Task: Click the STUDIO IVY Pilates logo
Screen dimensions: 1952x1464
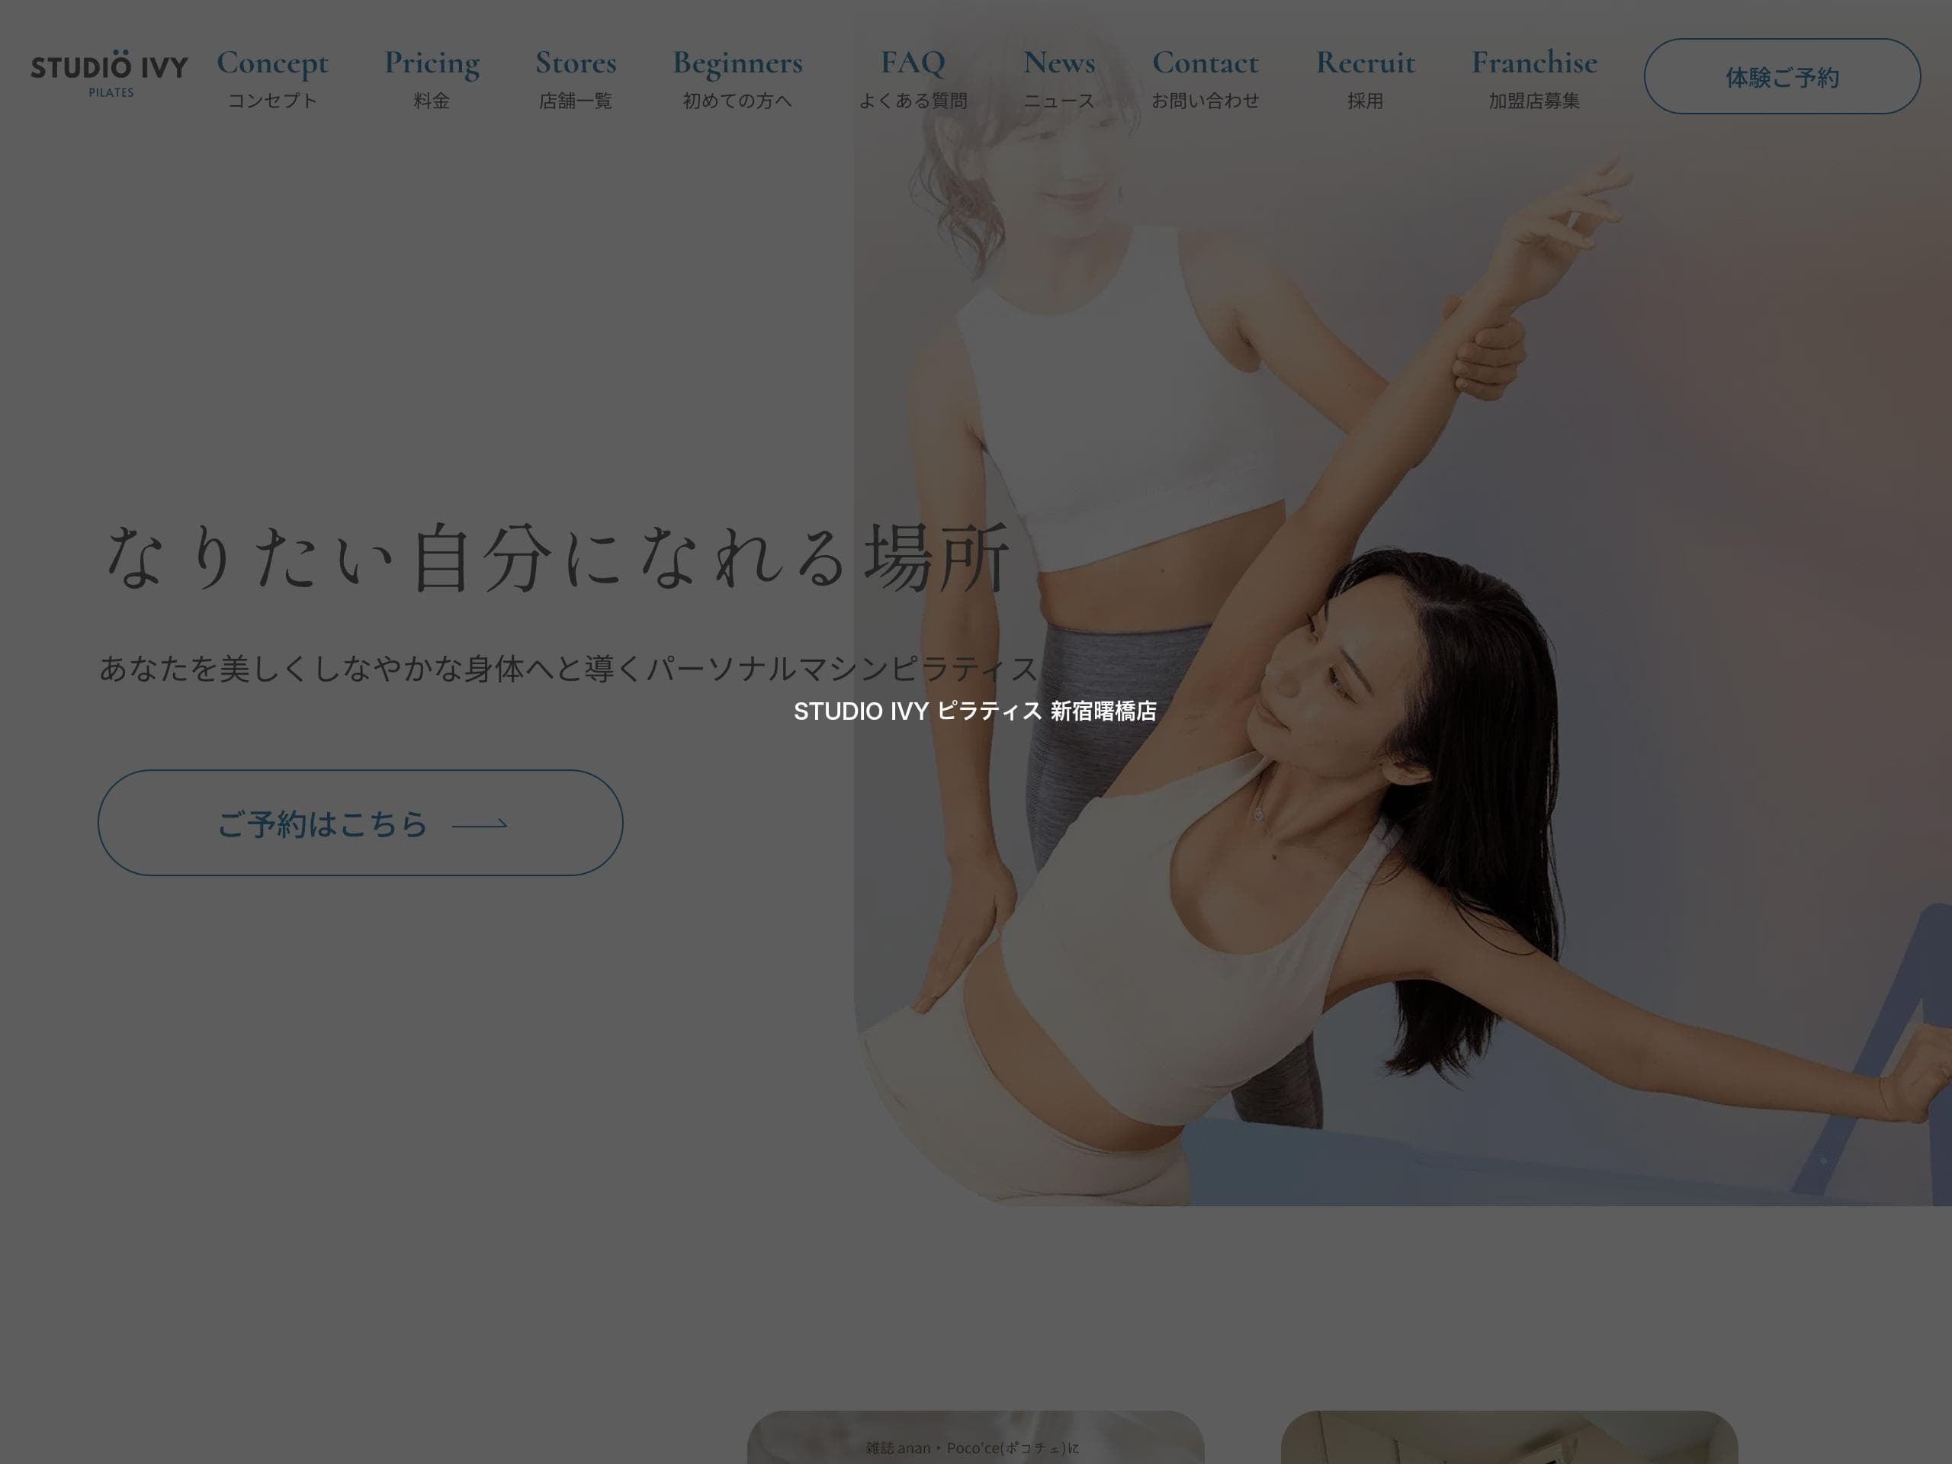Action: 110,75
